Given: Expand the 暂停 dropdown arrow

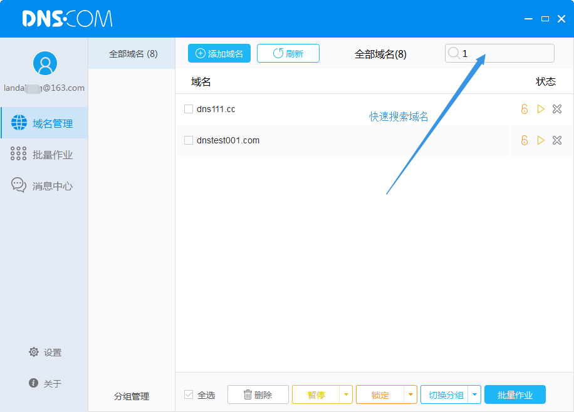Looking at the screenshot, I should 347,394.
